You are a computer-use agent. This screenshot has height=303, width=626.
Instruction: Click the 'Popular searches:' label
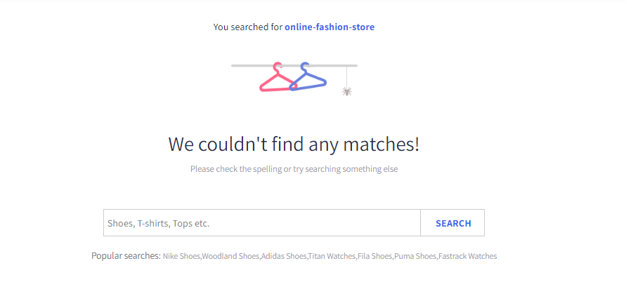coord(126,256)
